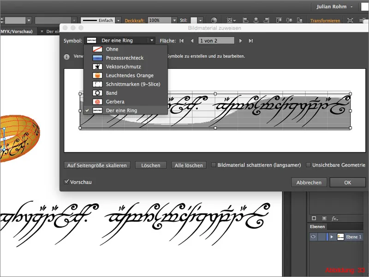This screenshot has width=369, height=277.
Task: Click the Alle löschen button
Action: [189, 165]
